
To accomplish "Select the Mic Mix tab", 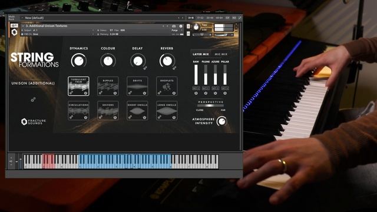I will tap(221, 54).
